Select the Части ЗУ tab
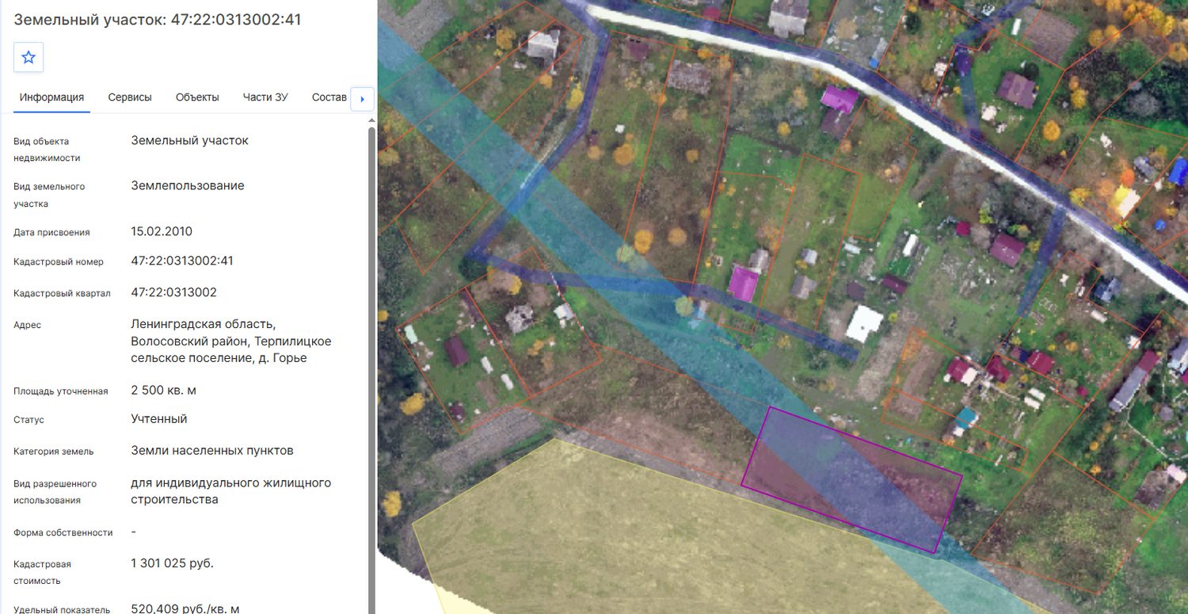This screenshot has height=614, width=1188. pyautogui.click(x=265, y=97)
